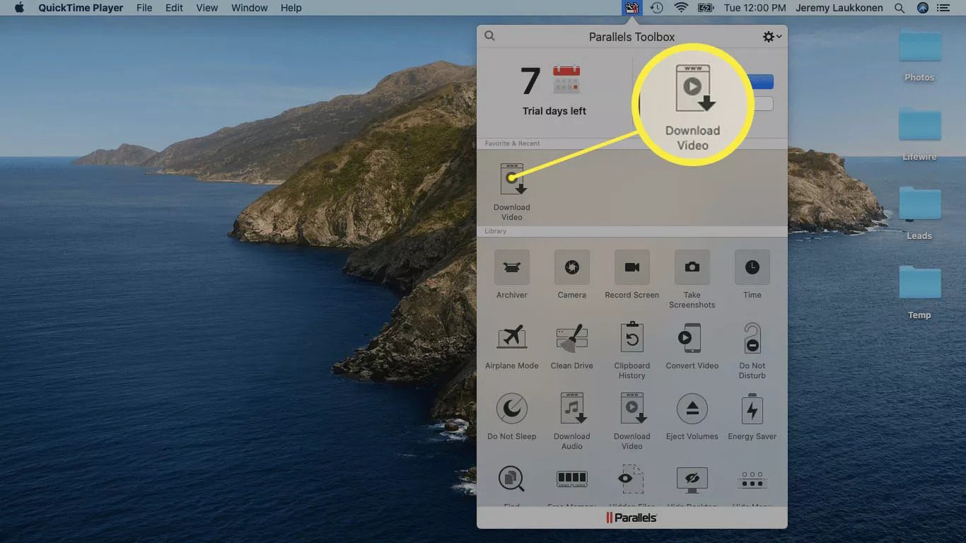Launch the Convert Video tool
966x543 pixels.
(692, 339)
